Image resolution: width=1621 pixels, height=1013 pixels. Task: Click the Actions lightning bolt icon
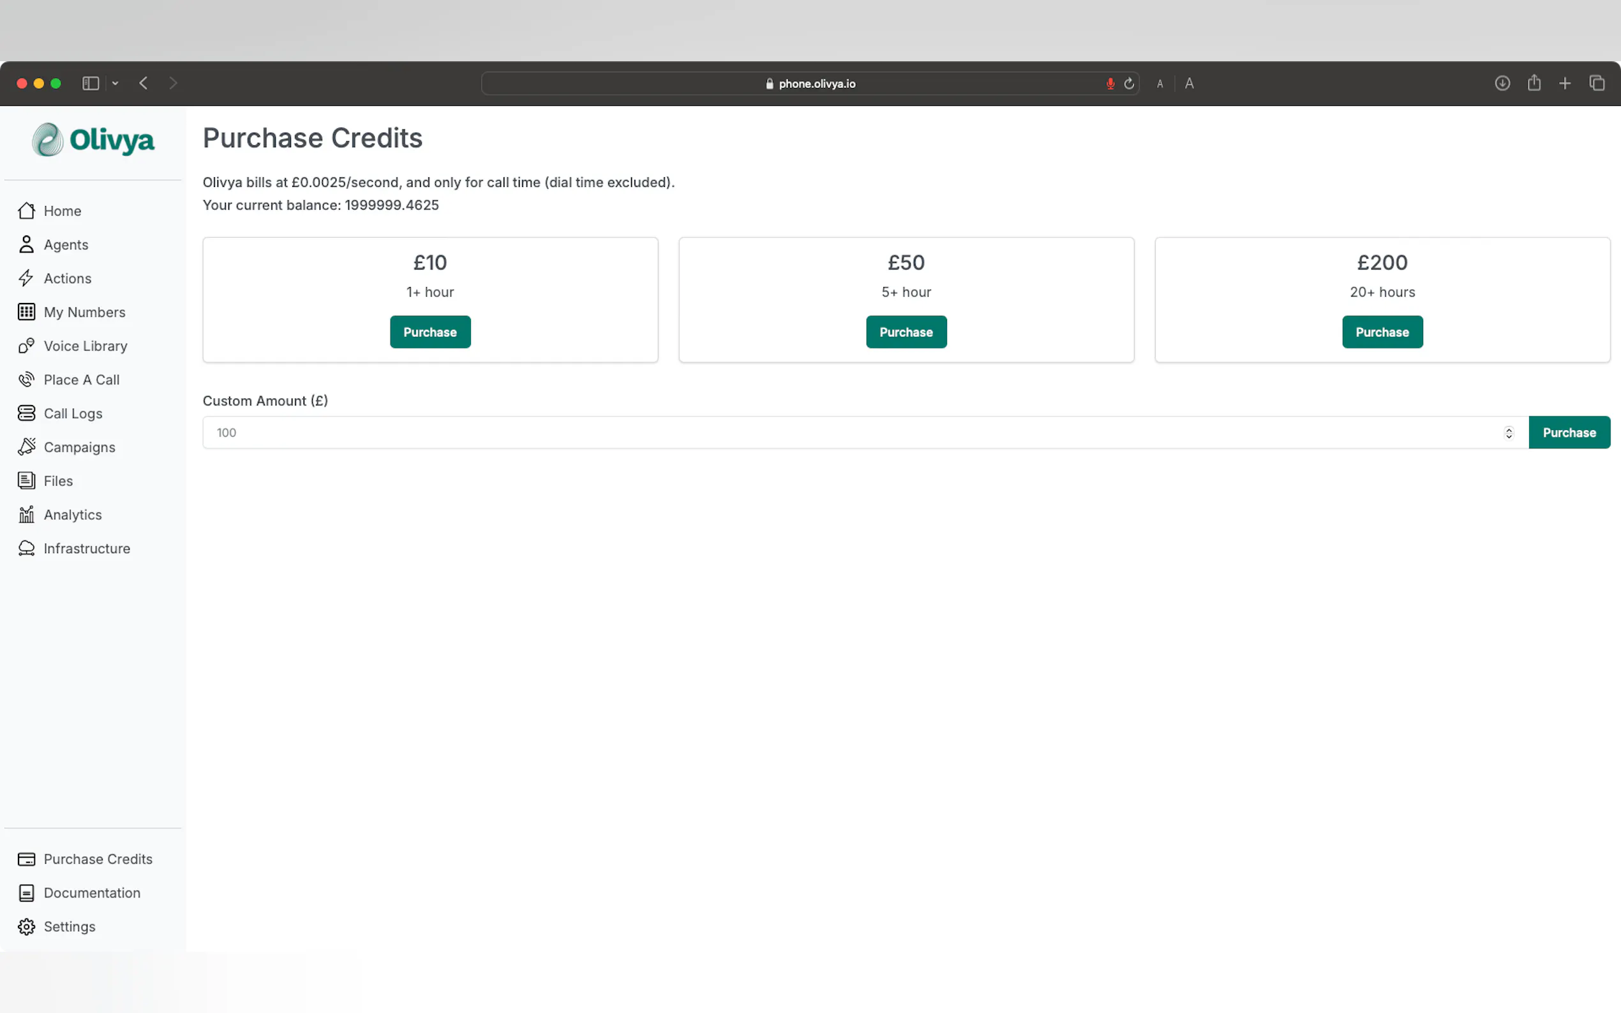26,278
